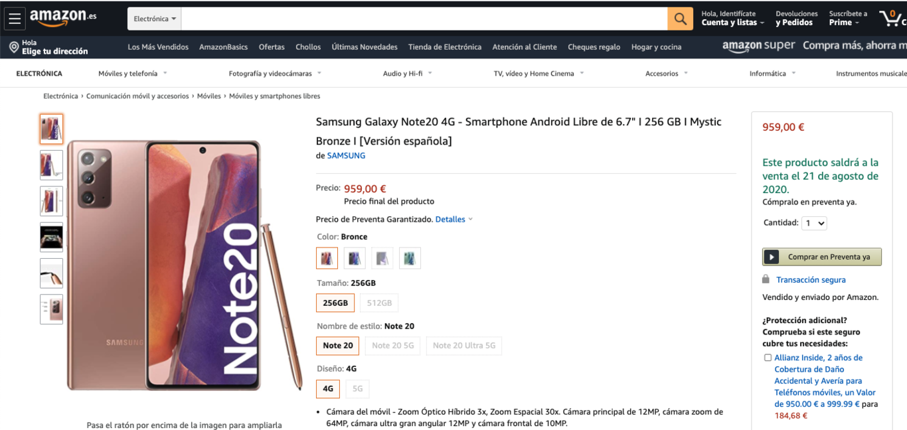Select the 512GB size option
The height and width of the screenshot is (430, 907).
379,303
